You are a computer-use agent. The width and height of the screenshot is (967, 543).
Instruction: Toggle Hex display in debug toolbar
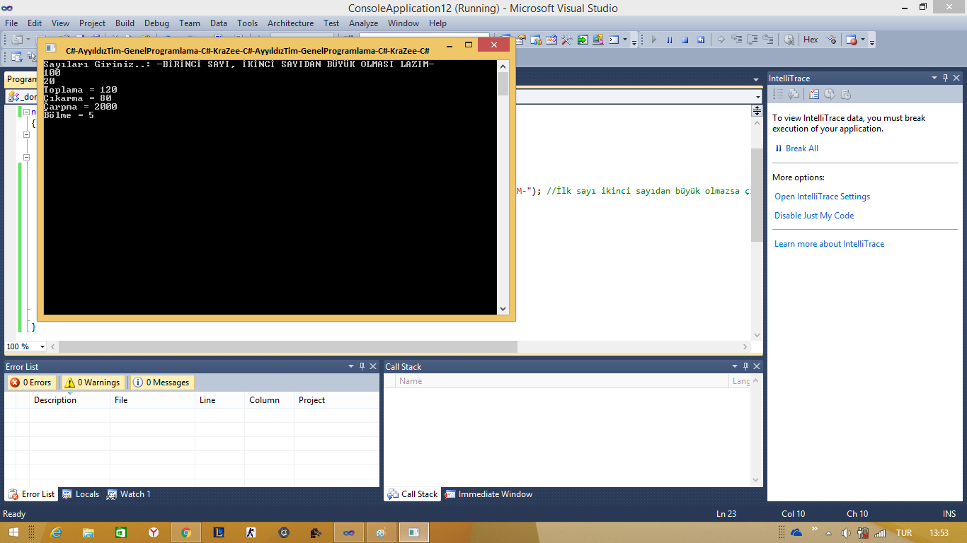click(811, 40)
